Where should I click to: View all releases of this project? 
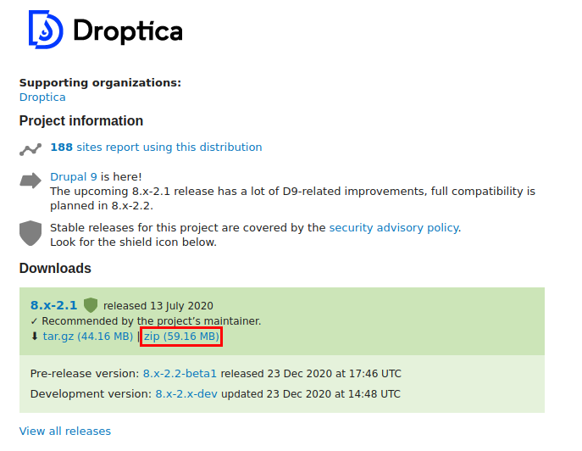[x=65, y=432]
